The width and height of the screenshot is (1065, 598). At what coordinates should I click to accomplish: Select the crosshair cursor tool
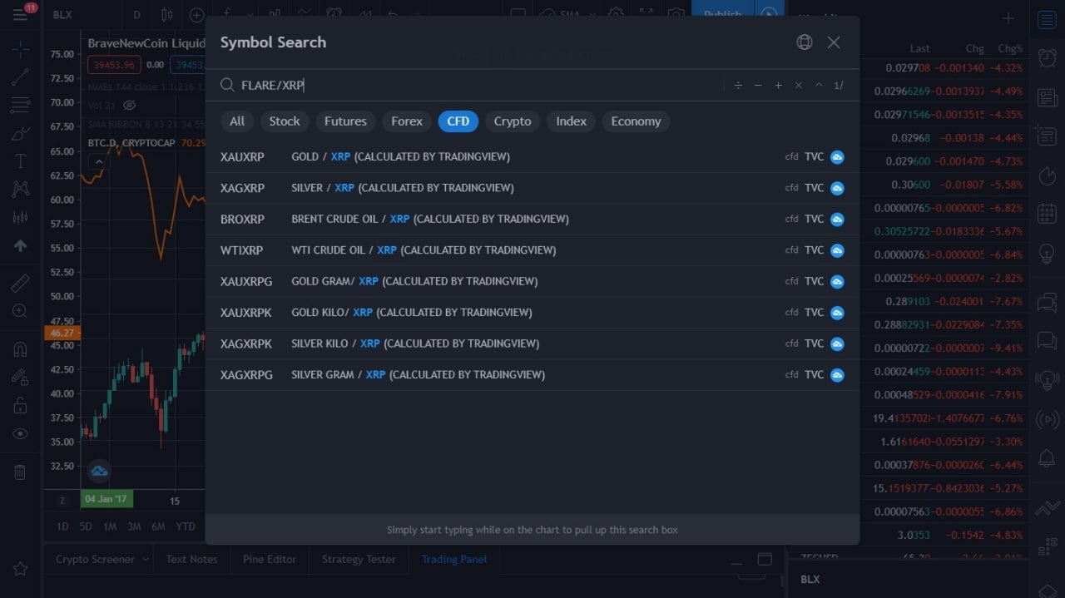tap(20, 49)
